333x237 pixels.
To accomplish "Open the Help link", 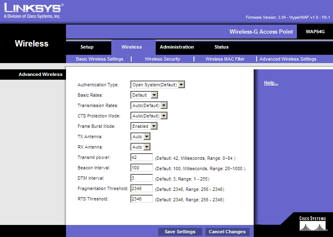I will tap(271, 83).
